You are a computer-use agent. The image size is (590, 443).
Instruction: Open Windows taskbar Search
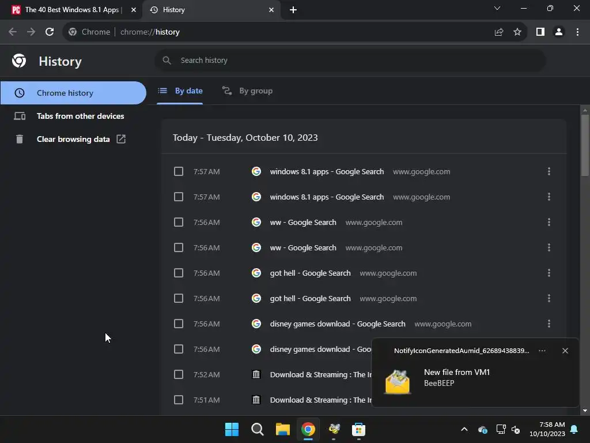258,429
